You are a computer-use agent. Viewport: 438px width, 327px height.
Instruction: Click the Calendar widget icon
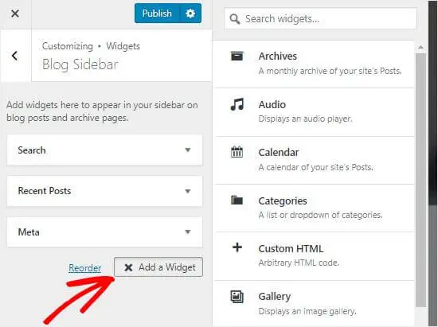click(x=237, y=152)
